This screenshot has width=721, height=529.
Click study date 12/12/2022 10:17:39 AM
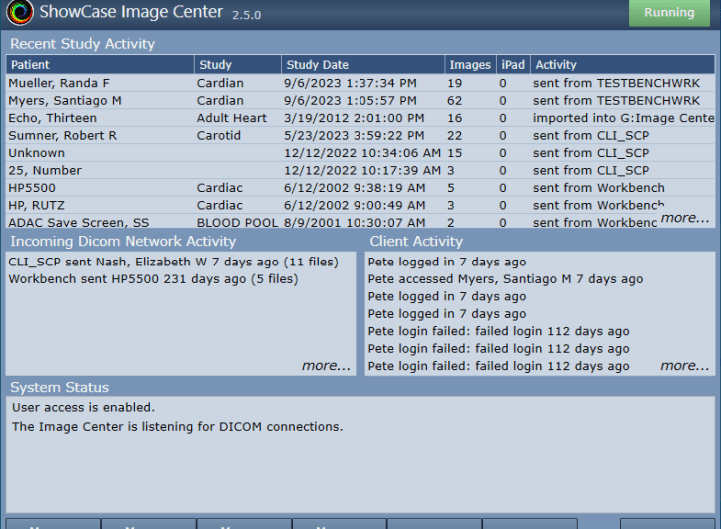pyautogui.click(x=362, y=170)
